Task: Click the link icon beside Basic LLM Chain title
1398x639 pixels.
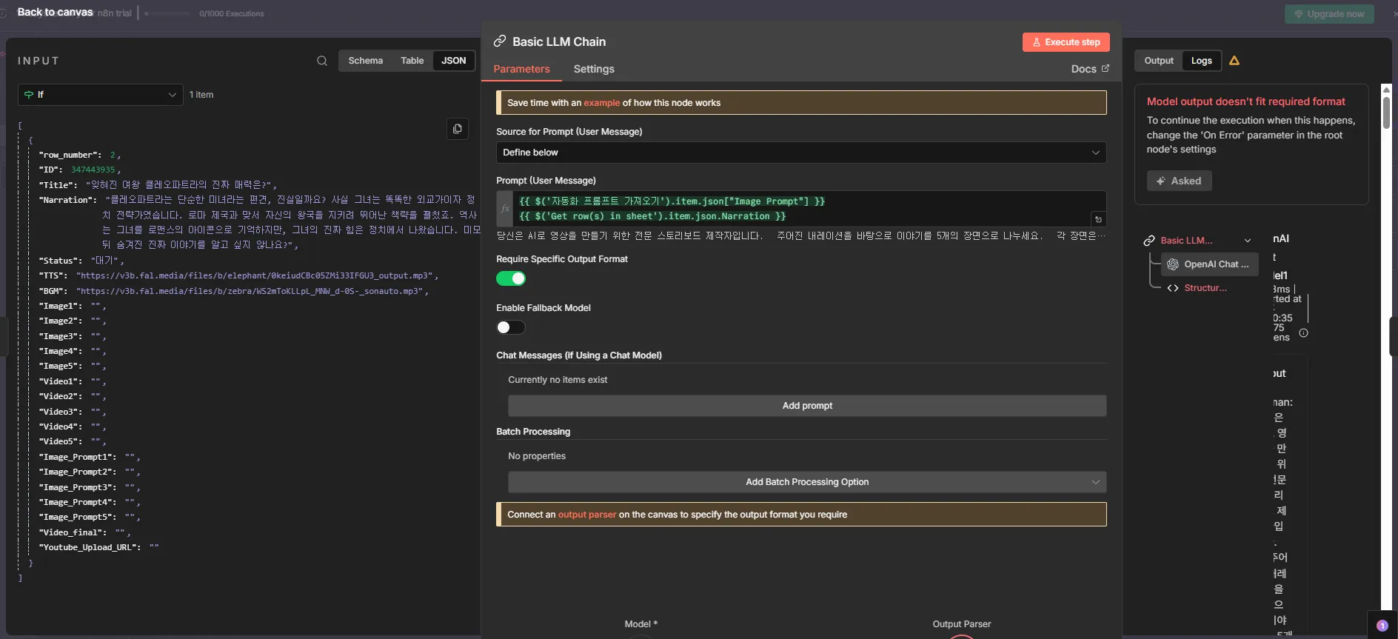Action: pyautogui.click(x=500, y=41)
